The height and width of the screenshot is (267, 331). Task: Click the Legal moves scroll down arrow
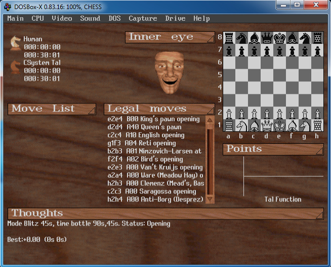[x=210, y=199]
